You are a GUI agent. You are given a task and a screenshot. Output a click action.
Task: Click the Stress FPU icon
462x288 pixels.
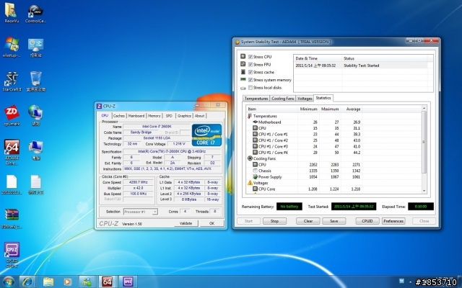[243, 64]
